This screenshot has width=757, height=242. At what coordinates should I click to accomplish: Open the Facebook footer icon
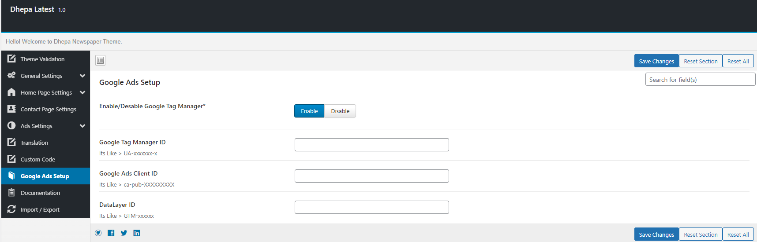[x=111, y=233]
